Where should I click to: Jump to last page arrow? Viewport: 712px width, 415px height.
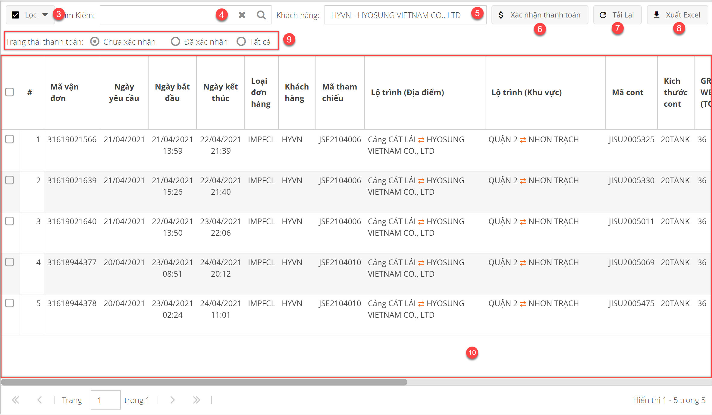[196, 400]
